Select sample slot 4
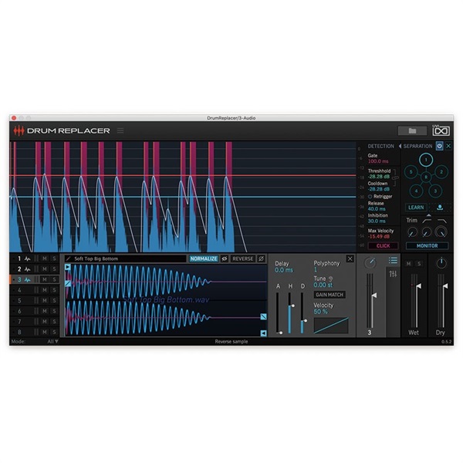463x463 pixels. [x=19, y=290]
